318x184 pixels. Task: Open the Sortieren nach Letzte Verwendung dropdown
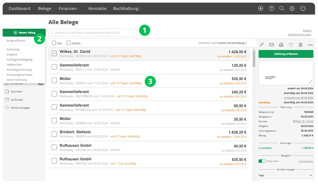coord(223,43)
